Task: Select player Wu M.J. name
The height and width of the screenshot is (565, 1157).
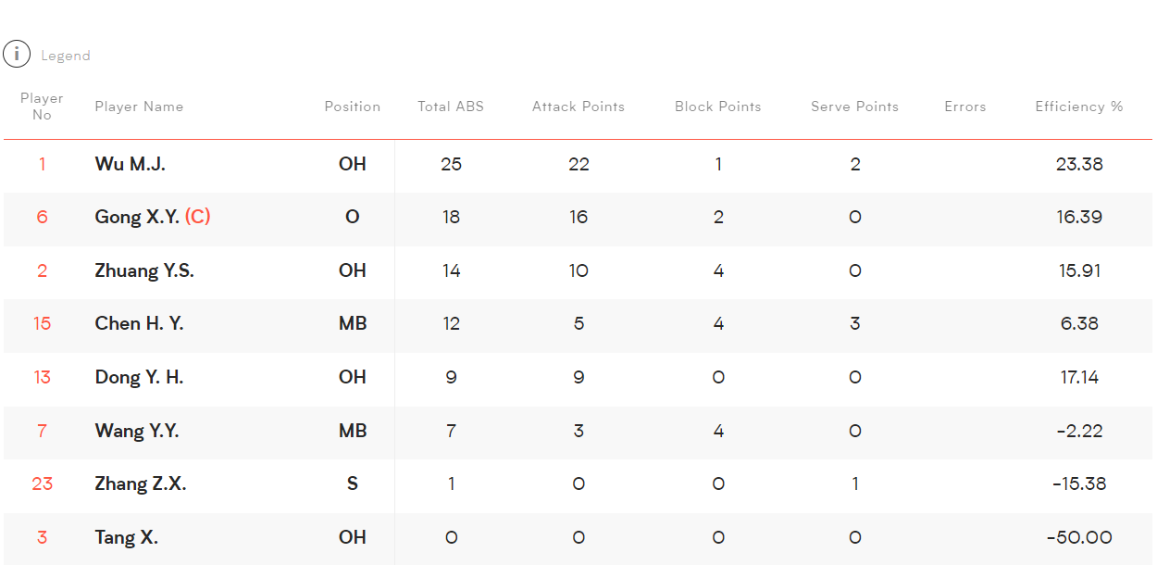Action: pyautogui.click(x=131, y=164)
